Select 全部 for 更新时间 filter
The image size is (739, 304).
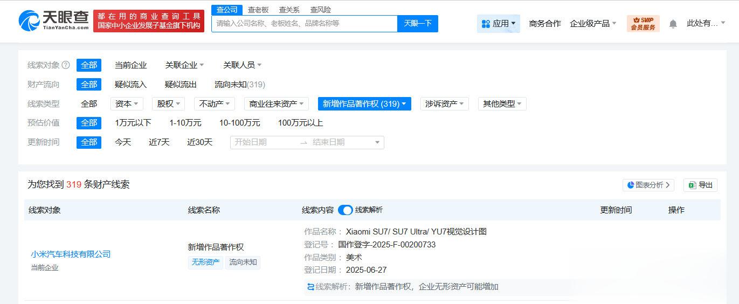pos(89,142)
